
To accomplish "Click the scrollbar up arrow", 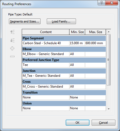I will 109,32.
